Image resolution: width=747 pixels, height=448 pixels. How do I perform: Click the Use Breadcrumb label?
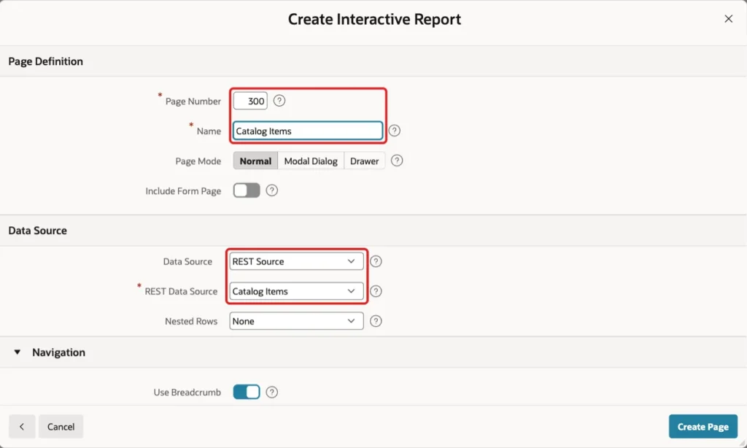click(x=187, y=393)
